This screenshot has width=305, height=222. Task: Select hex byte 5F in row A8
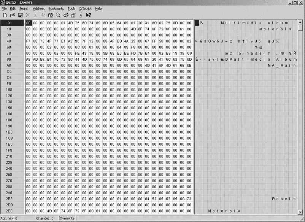coord(161,65)
